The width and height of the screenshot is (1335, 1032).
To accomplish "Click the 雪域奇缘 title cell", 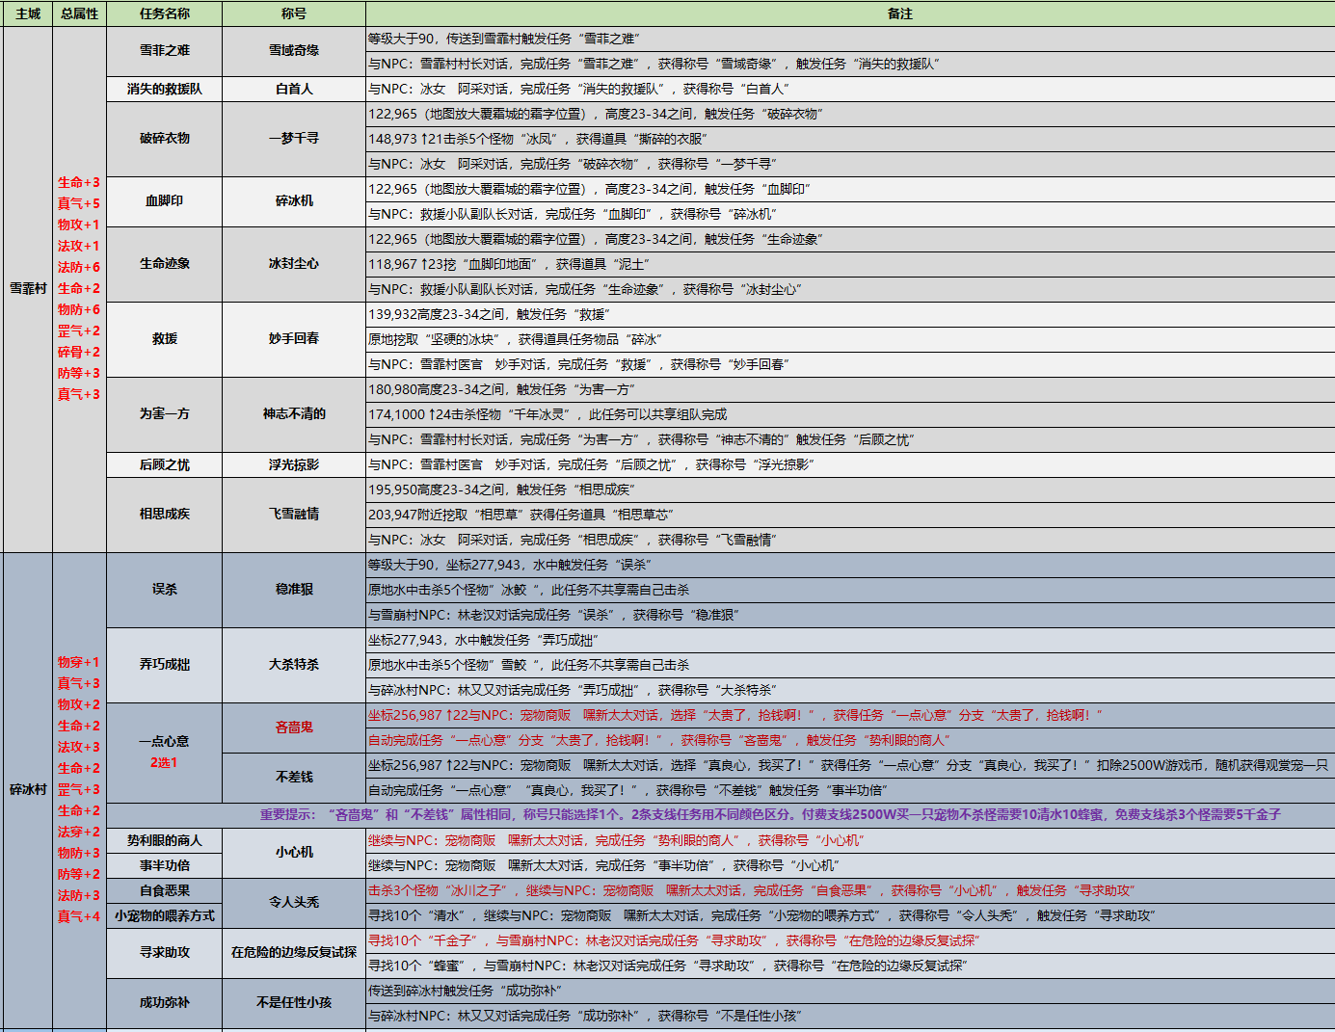I will click(294, 51).
